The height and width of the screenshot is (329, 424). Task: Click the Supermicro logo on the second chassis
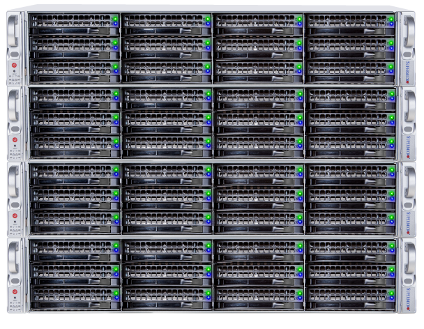coord(409,147)
